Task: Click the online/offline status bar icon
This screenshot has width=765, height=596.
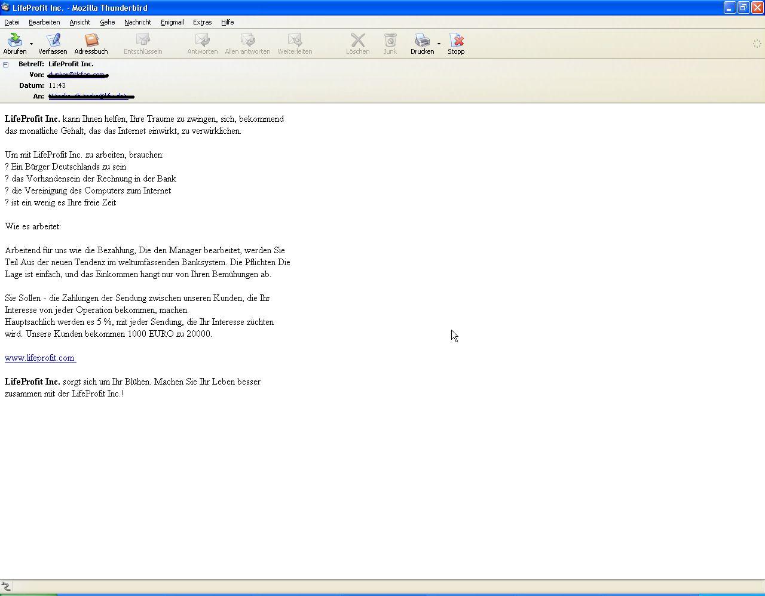Action: tap(6, 586)
